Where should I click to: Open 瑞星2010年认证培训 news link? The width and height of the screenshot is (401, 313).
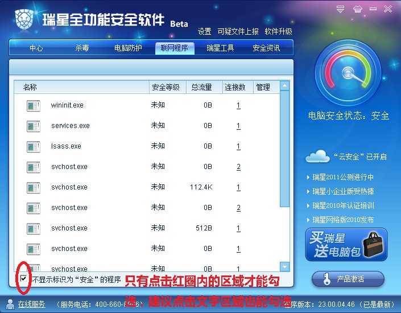pos(343,205)
